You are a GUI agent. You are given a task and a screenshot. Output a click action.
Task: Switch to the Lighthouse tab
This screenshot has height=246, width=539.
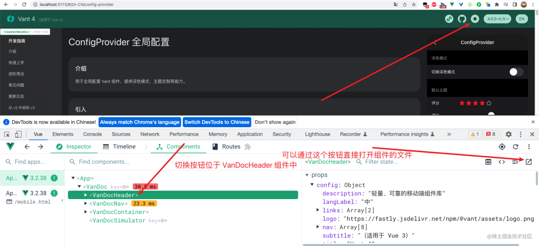317,134
